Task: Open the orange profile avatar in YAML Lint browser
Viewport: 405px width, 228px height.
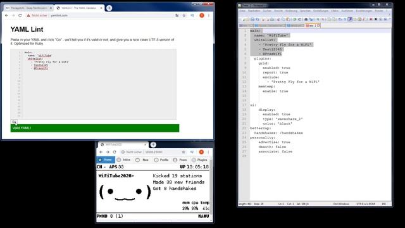Action: point(202,15)
